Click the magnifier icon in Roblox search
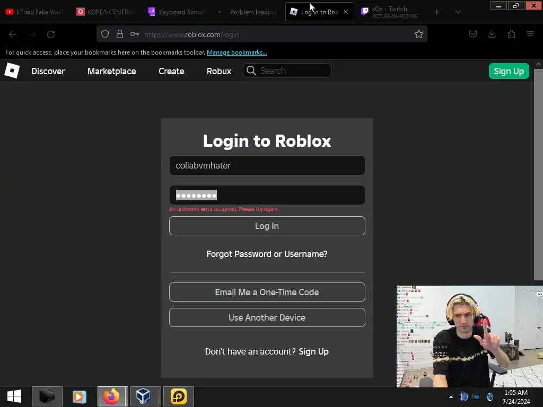This screenshot has height=407, width=543. pyautogui.click(x=251, y=70)
